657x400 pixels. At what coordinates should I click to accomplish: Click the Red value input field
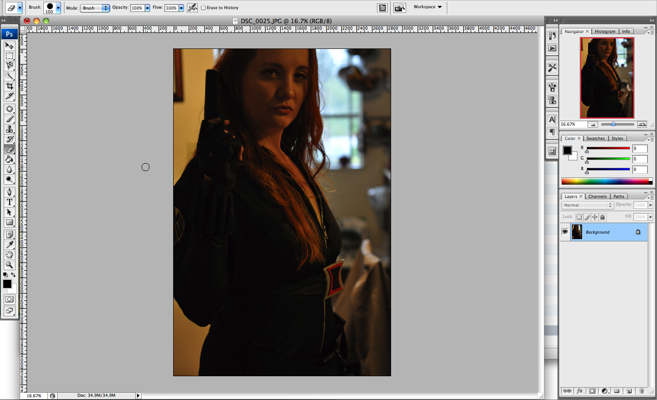640,149
